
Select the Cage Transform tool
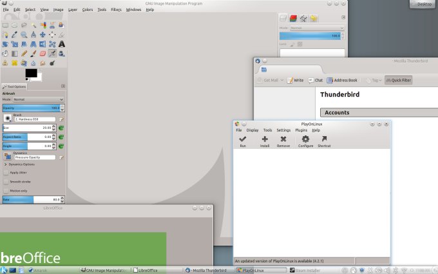tap(52, 44)
